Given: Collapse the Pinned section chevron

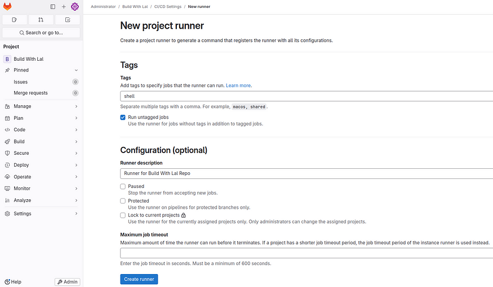Looking at the screenshot, I should point(76,70).
